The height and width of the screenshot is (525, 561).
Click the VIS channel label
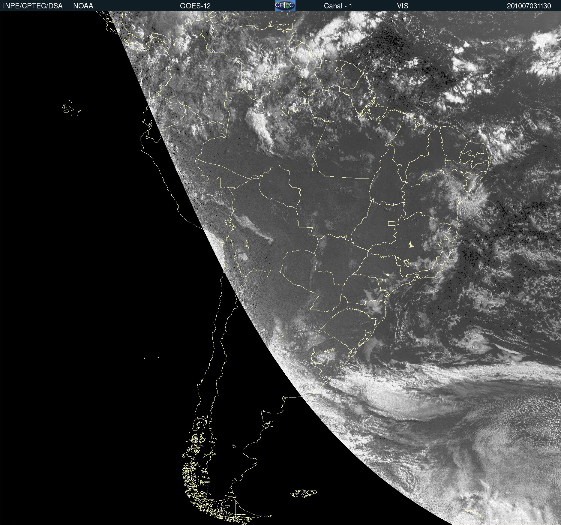point(403,6)
